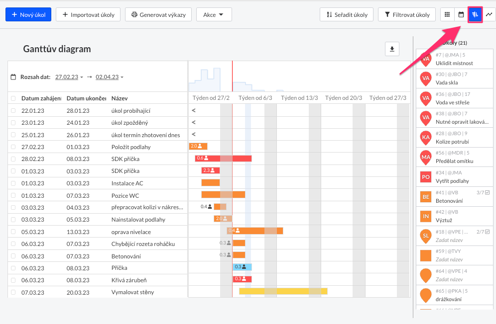This screenshot has width=496, height=324.
Task: Click the red VA pin for Uklidit místnost
Action: click(x=426, y=59)
